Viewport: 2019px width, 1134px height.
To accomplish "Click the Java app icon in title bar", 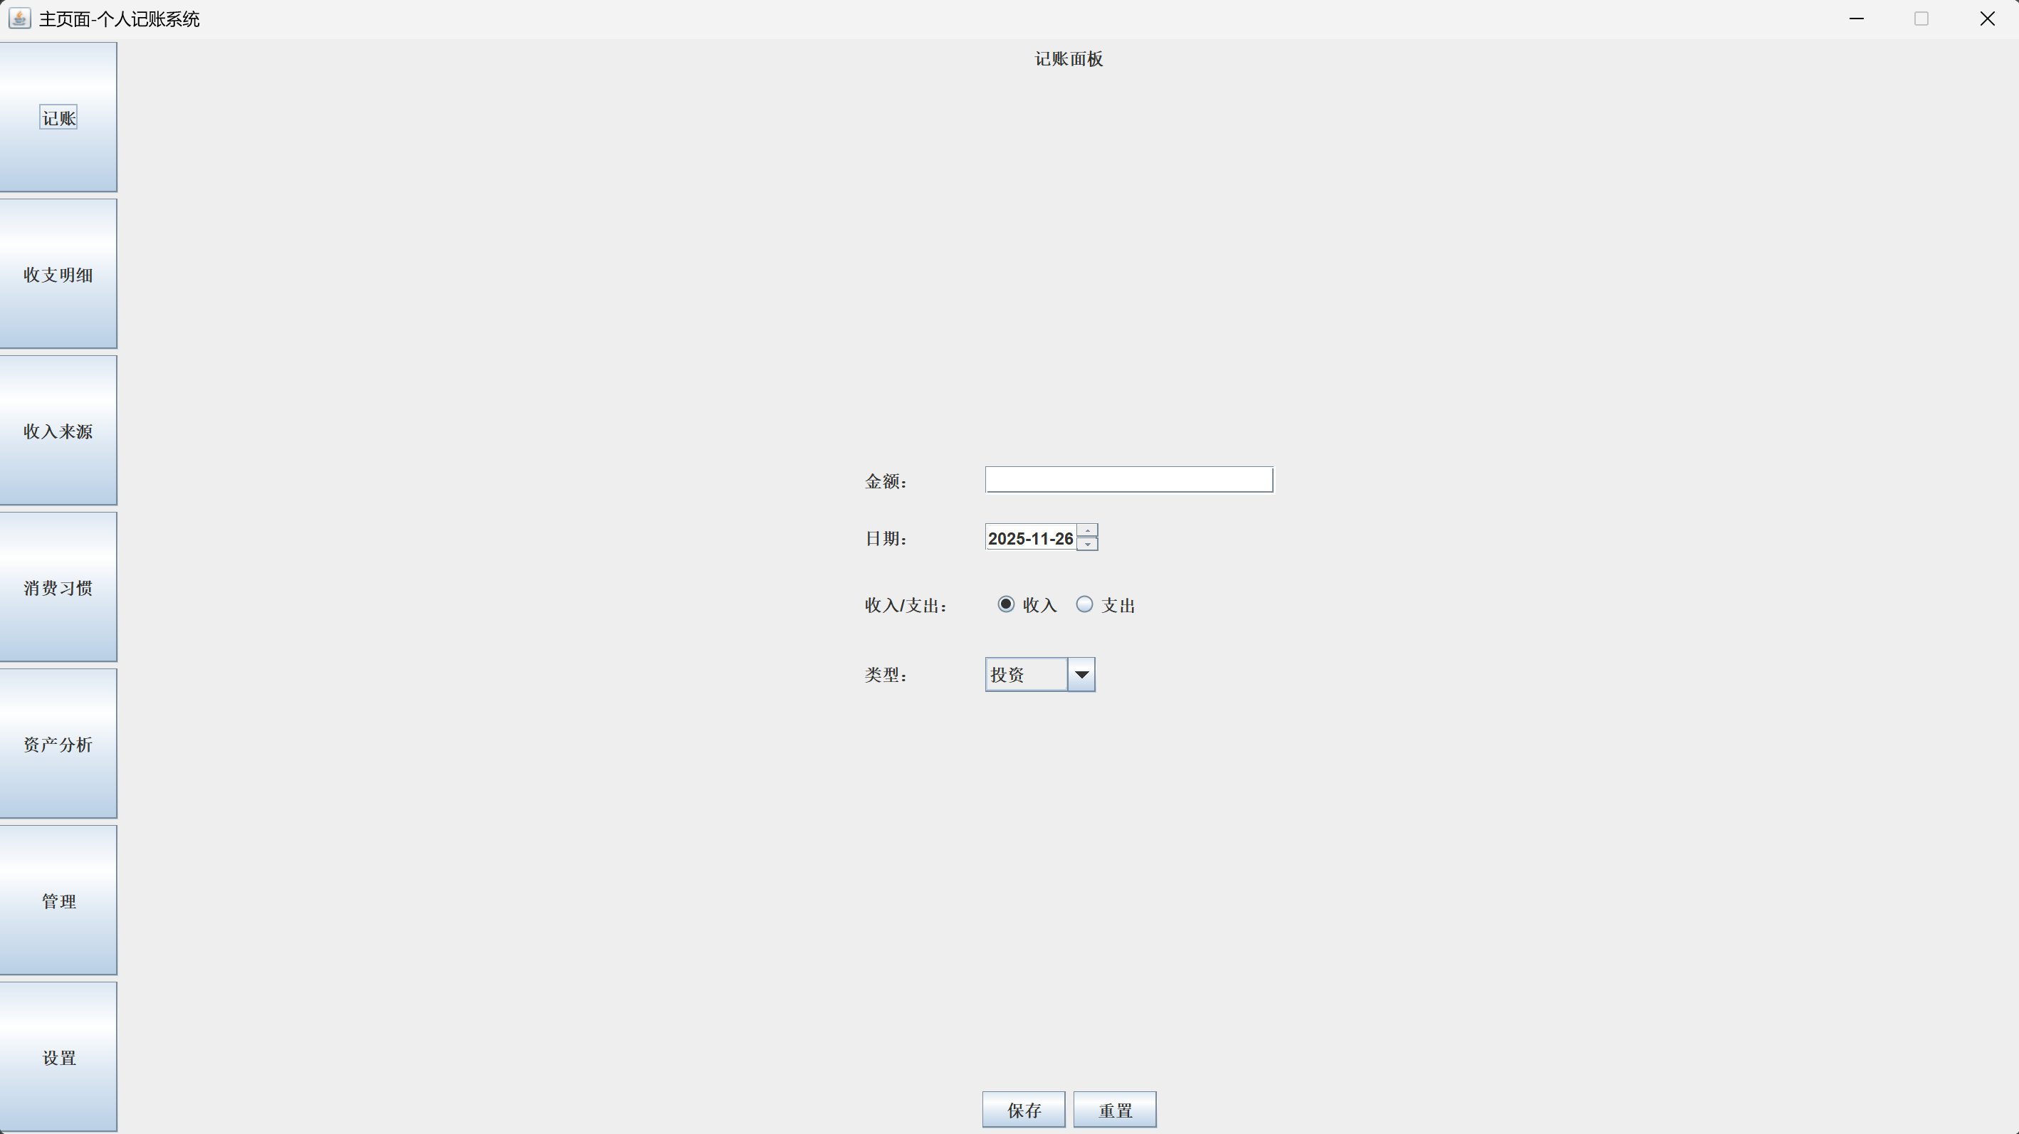I will point(20,18).
